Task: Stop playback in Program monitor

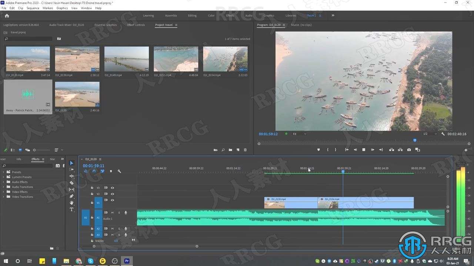Action: tap(364, 150)
